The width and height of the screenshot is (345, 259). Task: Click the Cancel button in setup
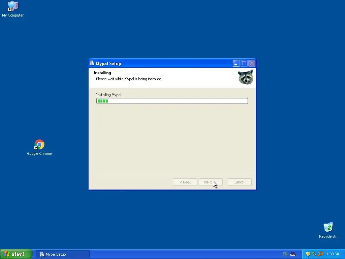[x=239, y=182]
